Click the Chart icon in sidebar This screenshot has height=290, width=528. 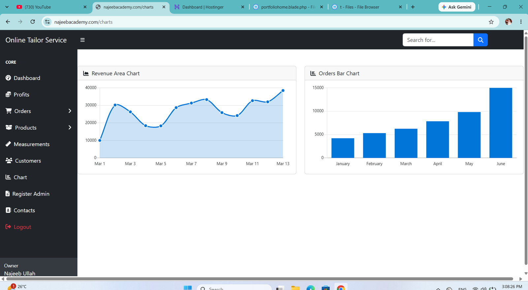coord(8,177)
